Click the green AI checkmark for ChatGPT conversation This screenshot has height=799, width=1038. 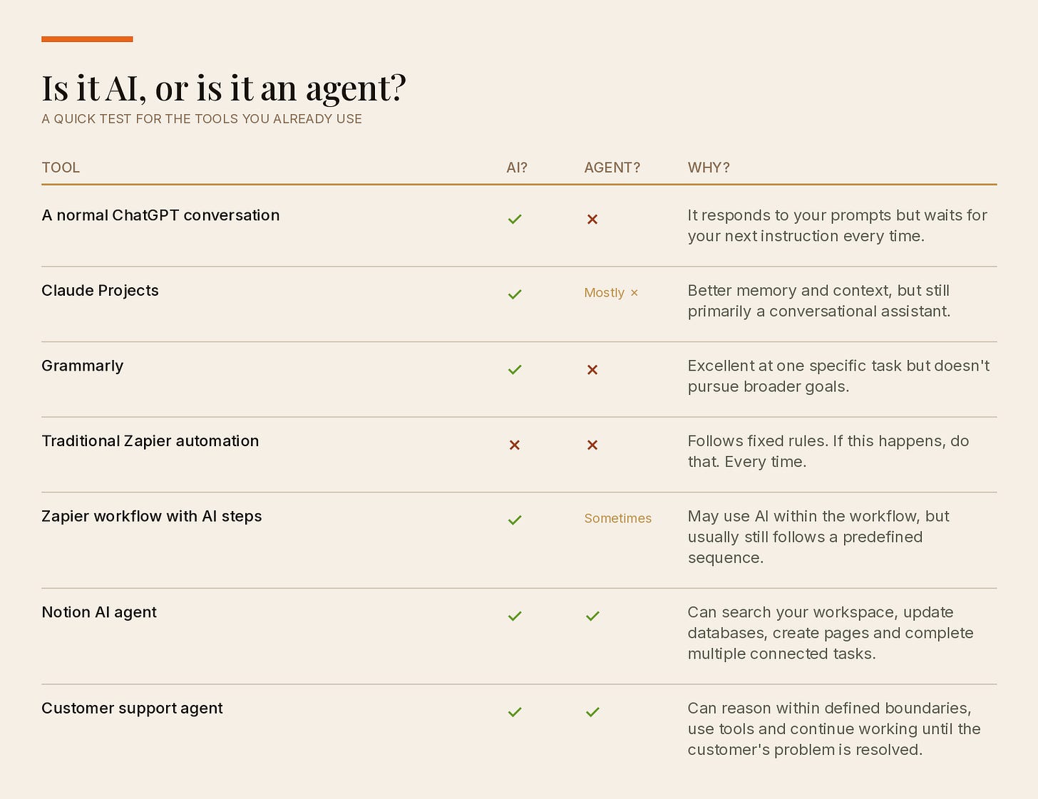tap(515, 219)
